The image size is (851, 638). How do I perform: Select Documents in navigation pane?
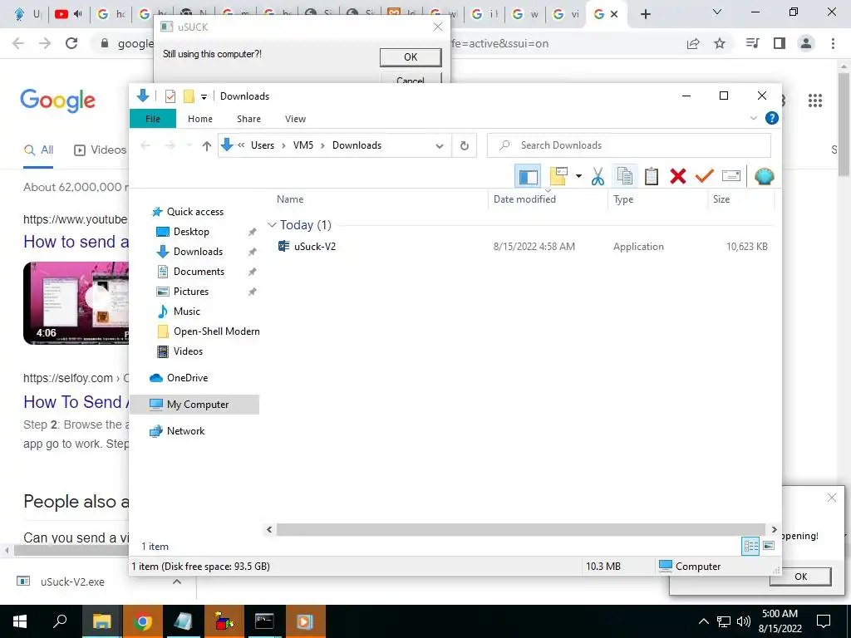[199, 272]
